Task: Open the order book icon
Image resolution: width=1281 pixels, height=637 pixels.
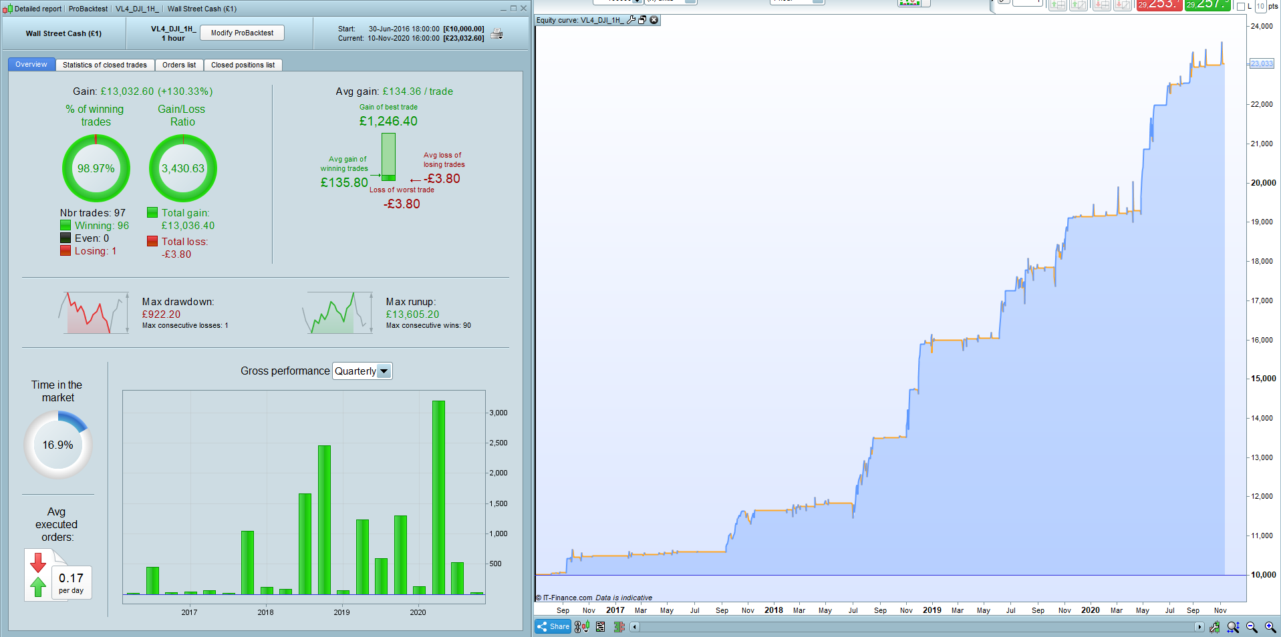Action: [x=619, y=627]
